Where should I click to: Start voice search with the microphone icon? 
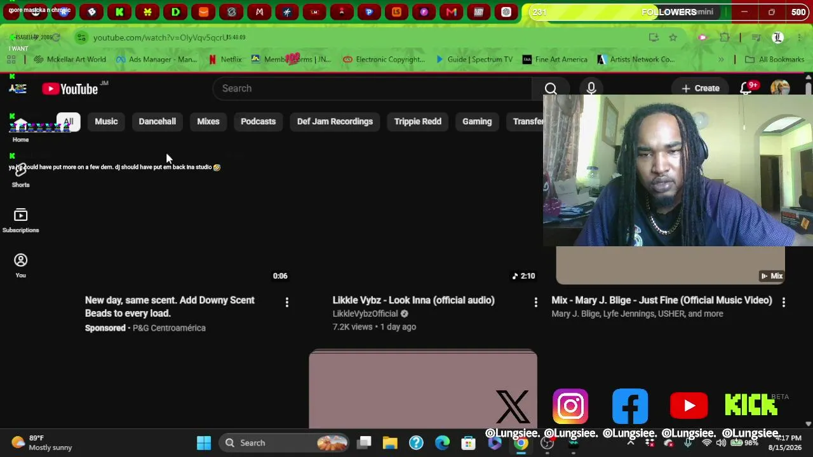click(591, 88)
